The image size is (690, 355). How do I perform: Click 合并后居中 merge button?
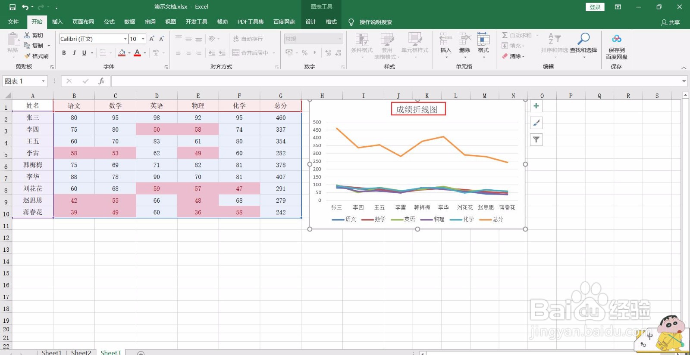(x=251, y=53)
